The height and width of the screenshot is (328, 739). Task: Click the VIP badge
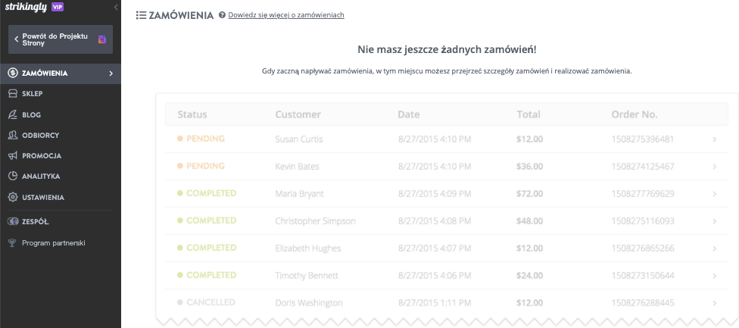coord(57,7)
